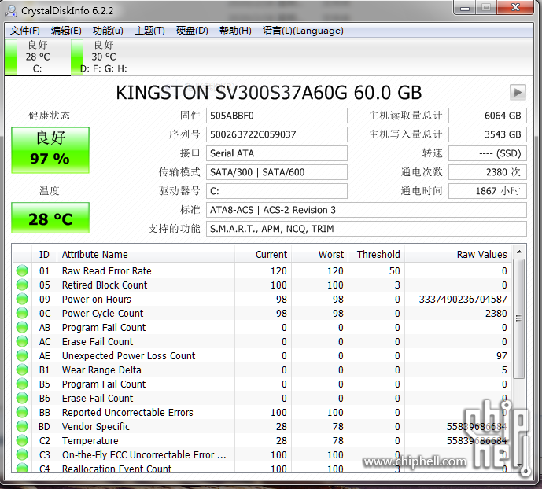This screenshot has height=489, width=542.
Task: Click the green 良好 97 % health status button
Action: (50, 149)
